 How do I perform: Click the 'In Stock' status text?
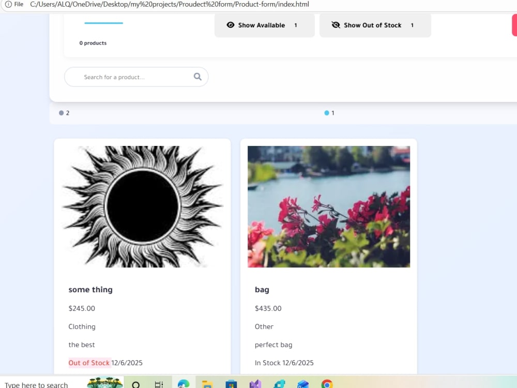click(x=267, y=363)
